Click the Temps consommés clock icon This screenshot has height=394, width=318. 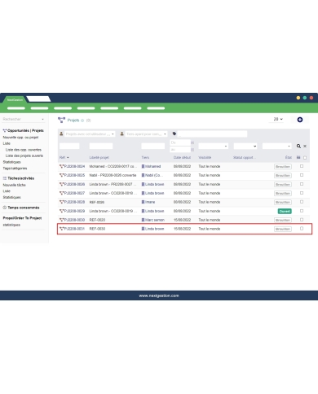tap(5, 208)
